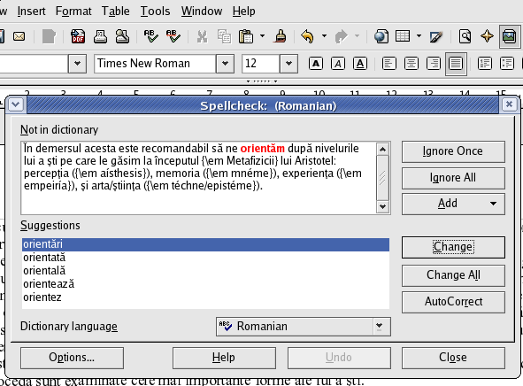Click scroll down arrow in Not in dictionary box
Image resolution: width=523 pixels, height=386 pixels.
point(382,207)
